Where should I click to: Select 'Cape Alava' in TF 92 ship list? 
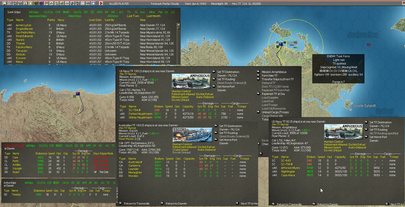click(x=288, y=175)
